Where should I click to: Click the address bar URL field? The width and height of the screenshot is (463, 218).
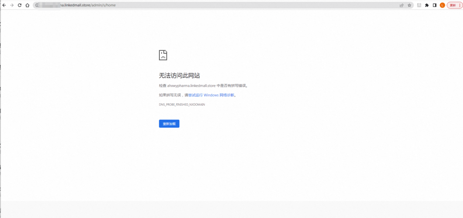click(x=178, y=5)
